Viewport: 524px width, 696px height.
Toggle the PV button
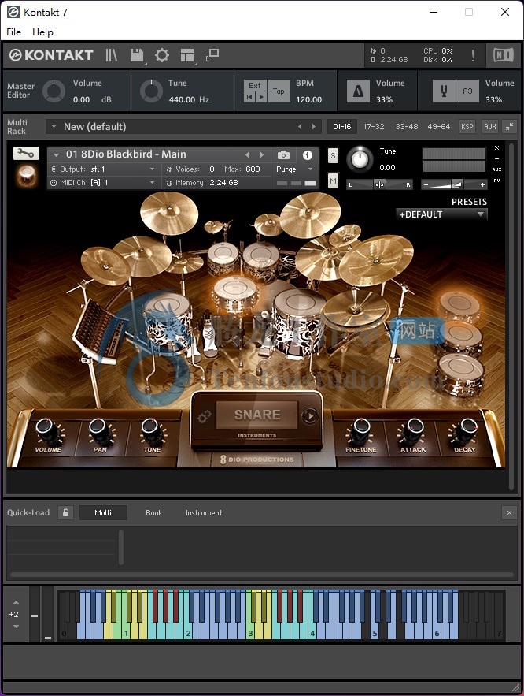coord(496,181)
